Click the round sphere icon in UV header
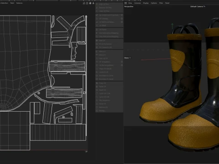This screenshot has width=219, height=164. (x=90, y=3)
